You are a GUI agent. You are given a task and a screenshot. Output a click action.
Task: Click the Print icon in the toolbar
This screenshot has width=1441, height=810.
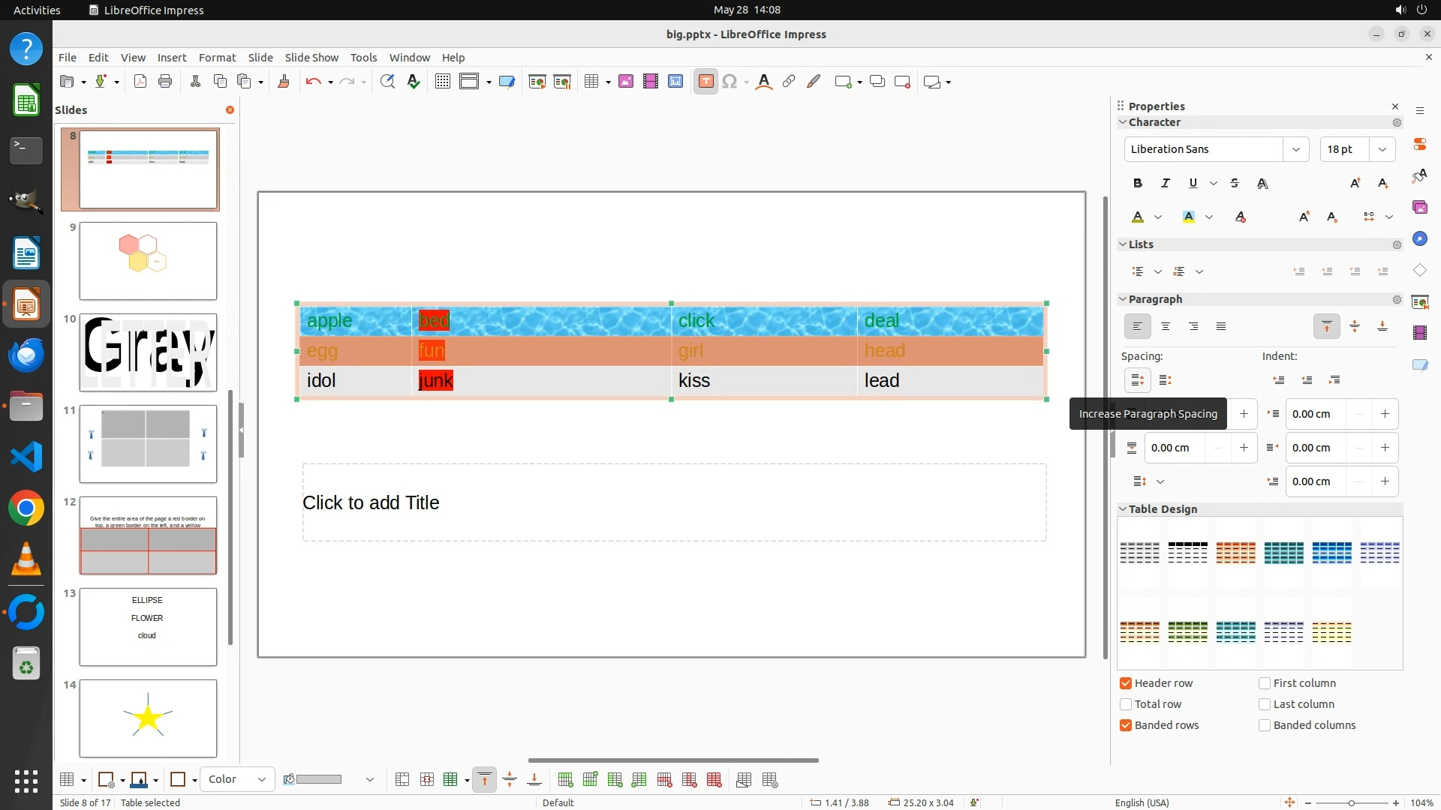pos(165,82)
